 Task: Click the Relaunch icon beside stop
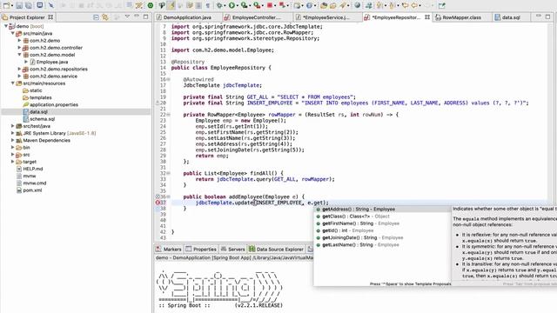point(282,5)
